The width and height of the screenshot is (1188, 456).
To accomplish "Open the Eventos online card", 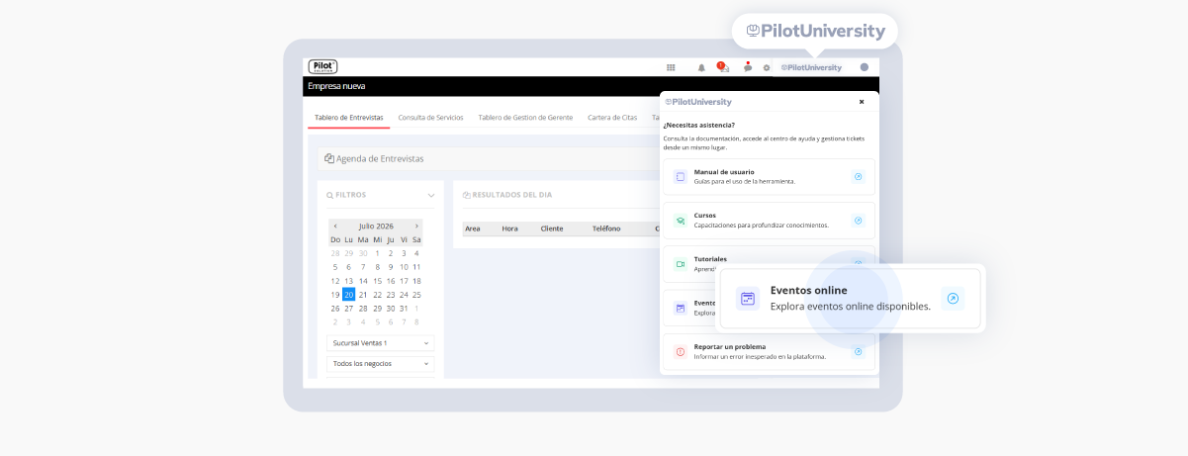I will click(x=850, y=299).
